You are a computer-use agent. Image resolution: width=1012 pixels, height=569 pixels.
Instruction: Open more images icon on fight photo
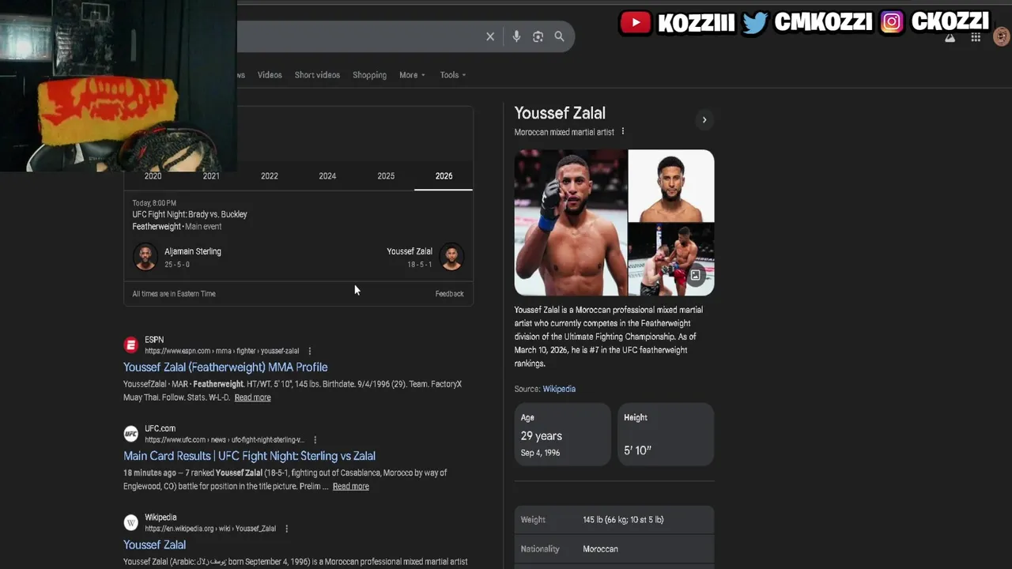coord(695,275)
